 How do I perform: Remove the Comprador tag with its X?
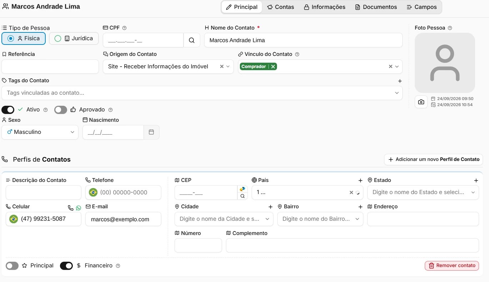[273, 67]
